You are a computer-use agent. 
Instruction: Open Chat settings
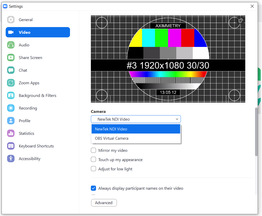[38, 70]
